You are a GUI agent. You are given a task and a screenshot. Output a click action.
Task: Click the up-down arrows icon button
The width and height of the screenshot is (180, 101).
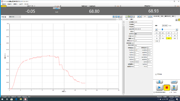point(159,82)
